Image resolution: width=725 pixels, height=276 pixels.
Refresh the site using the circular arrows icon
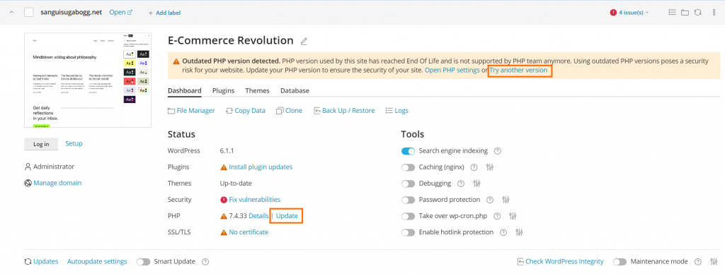tap(697, 13)
